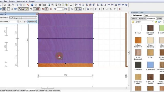Click the blue Undo arrow icon
The height and width of the screenshot is (92, 164).
click(x=32, y=5)
